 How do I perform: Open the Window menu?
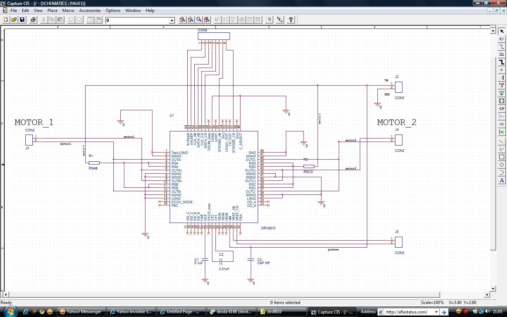(x=133, y=11)
